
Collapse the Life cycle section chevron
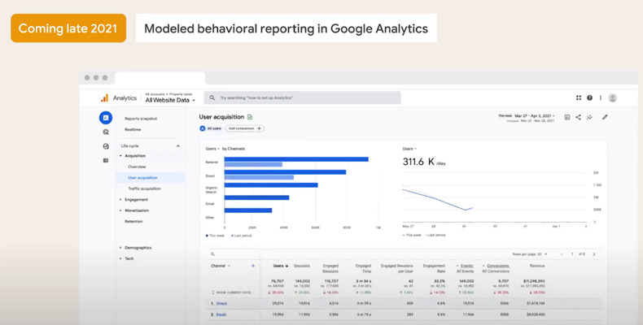178,146
